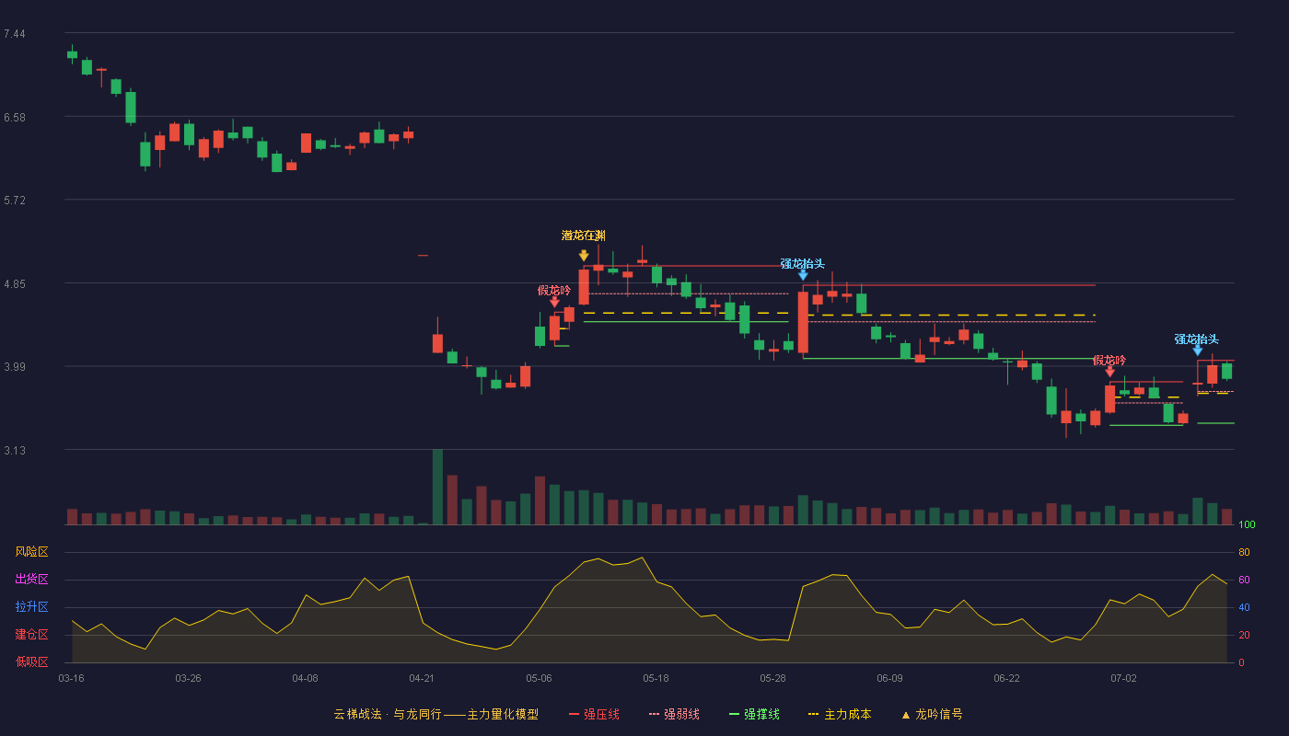Image resolution: width=1289 pixels, height=736 pixels.
Task: Click the 5.72 price axis label
Action: [x=14, y=201]
